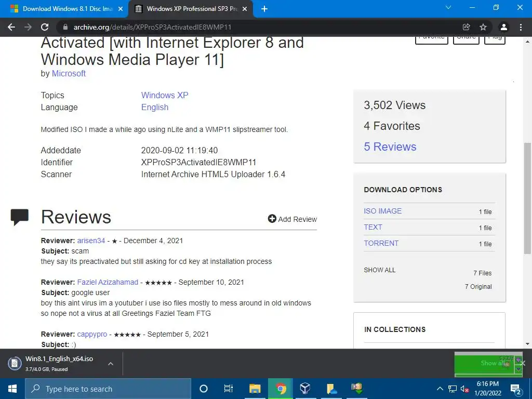Click the 3,502 Views text
The image size is (532, 399).
tap(395, 105)
